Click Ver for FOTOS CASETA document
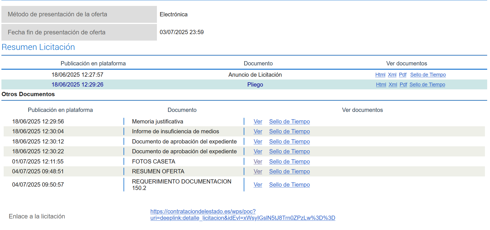The width and height of the screenshot is (490, 230). pyautogui.click(x=258, y=162)
